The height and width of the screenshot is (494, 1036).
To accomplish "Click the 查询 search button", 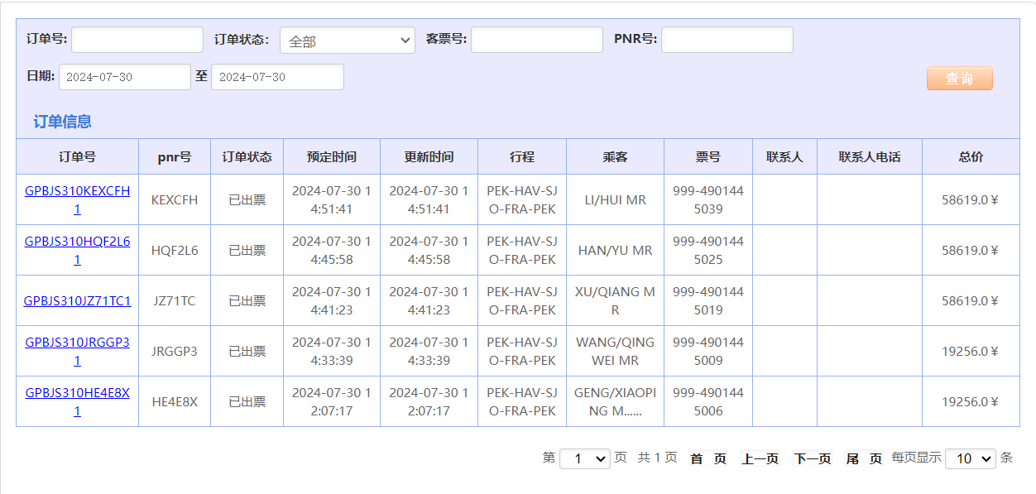I will (x=959, y=79).
